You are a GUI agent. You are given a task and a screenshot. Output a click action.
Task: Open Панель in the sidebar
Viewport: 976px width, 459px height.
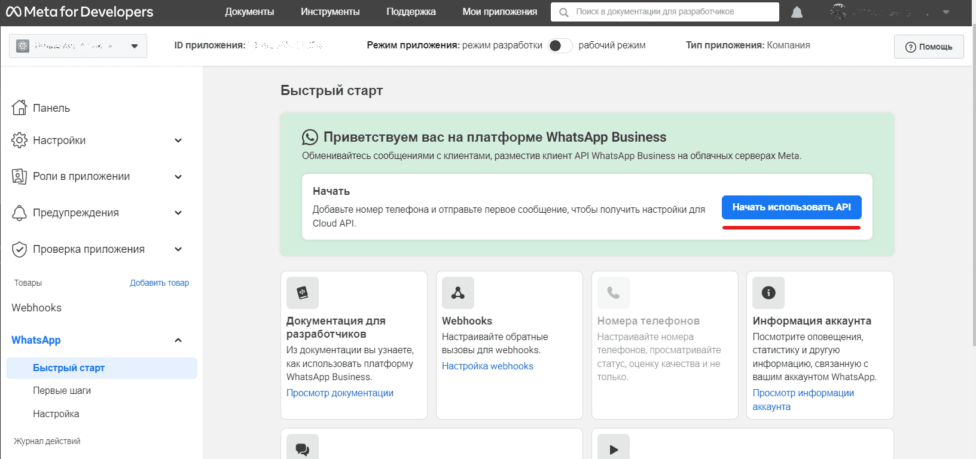pyautogui.click(x=51, y=108)
